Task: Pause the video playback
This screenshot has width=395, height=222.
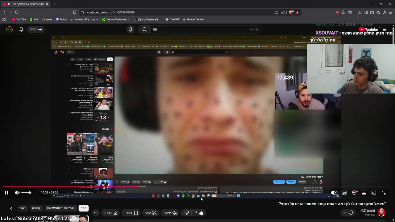Action: coord(6,193)
